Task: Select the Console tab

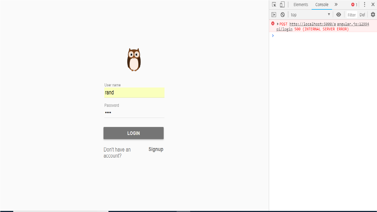Action: (322, 4)
